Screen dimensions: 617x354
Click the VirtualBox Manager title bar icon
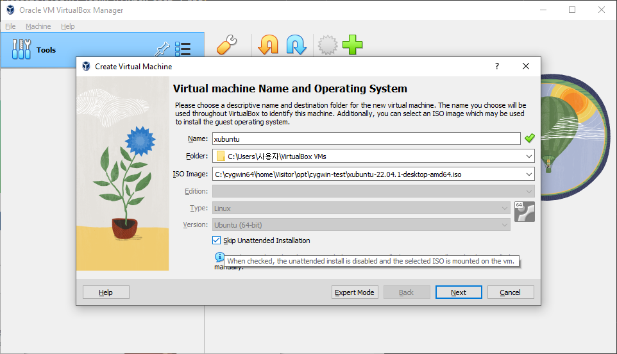[11, 10]
